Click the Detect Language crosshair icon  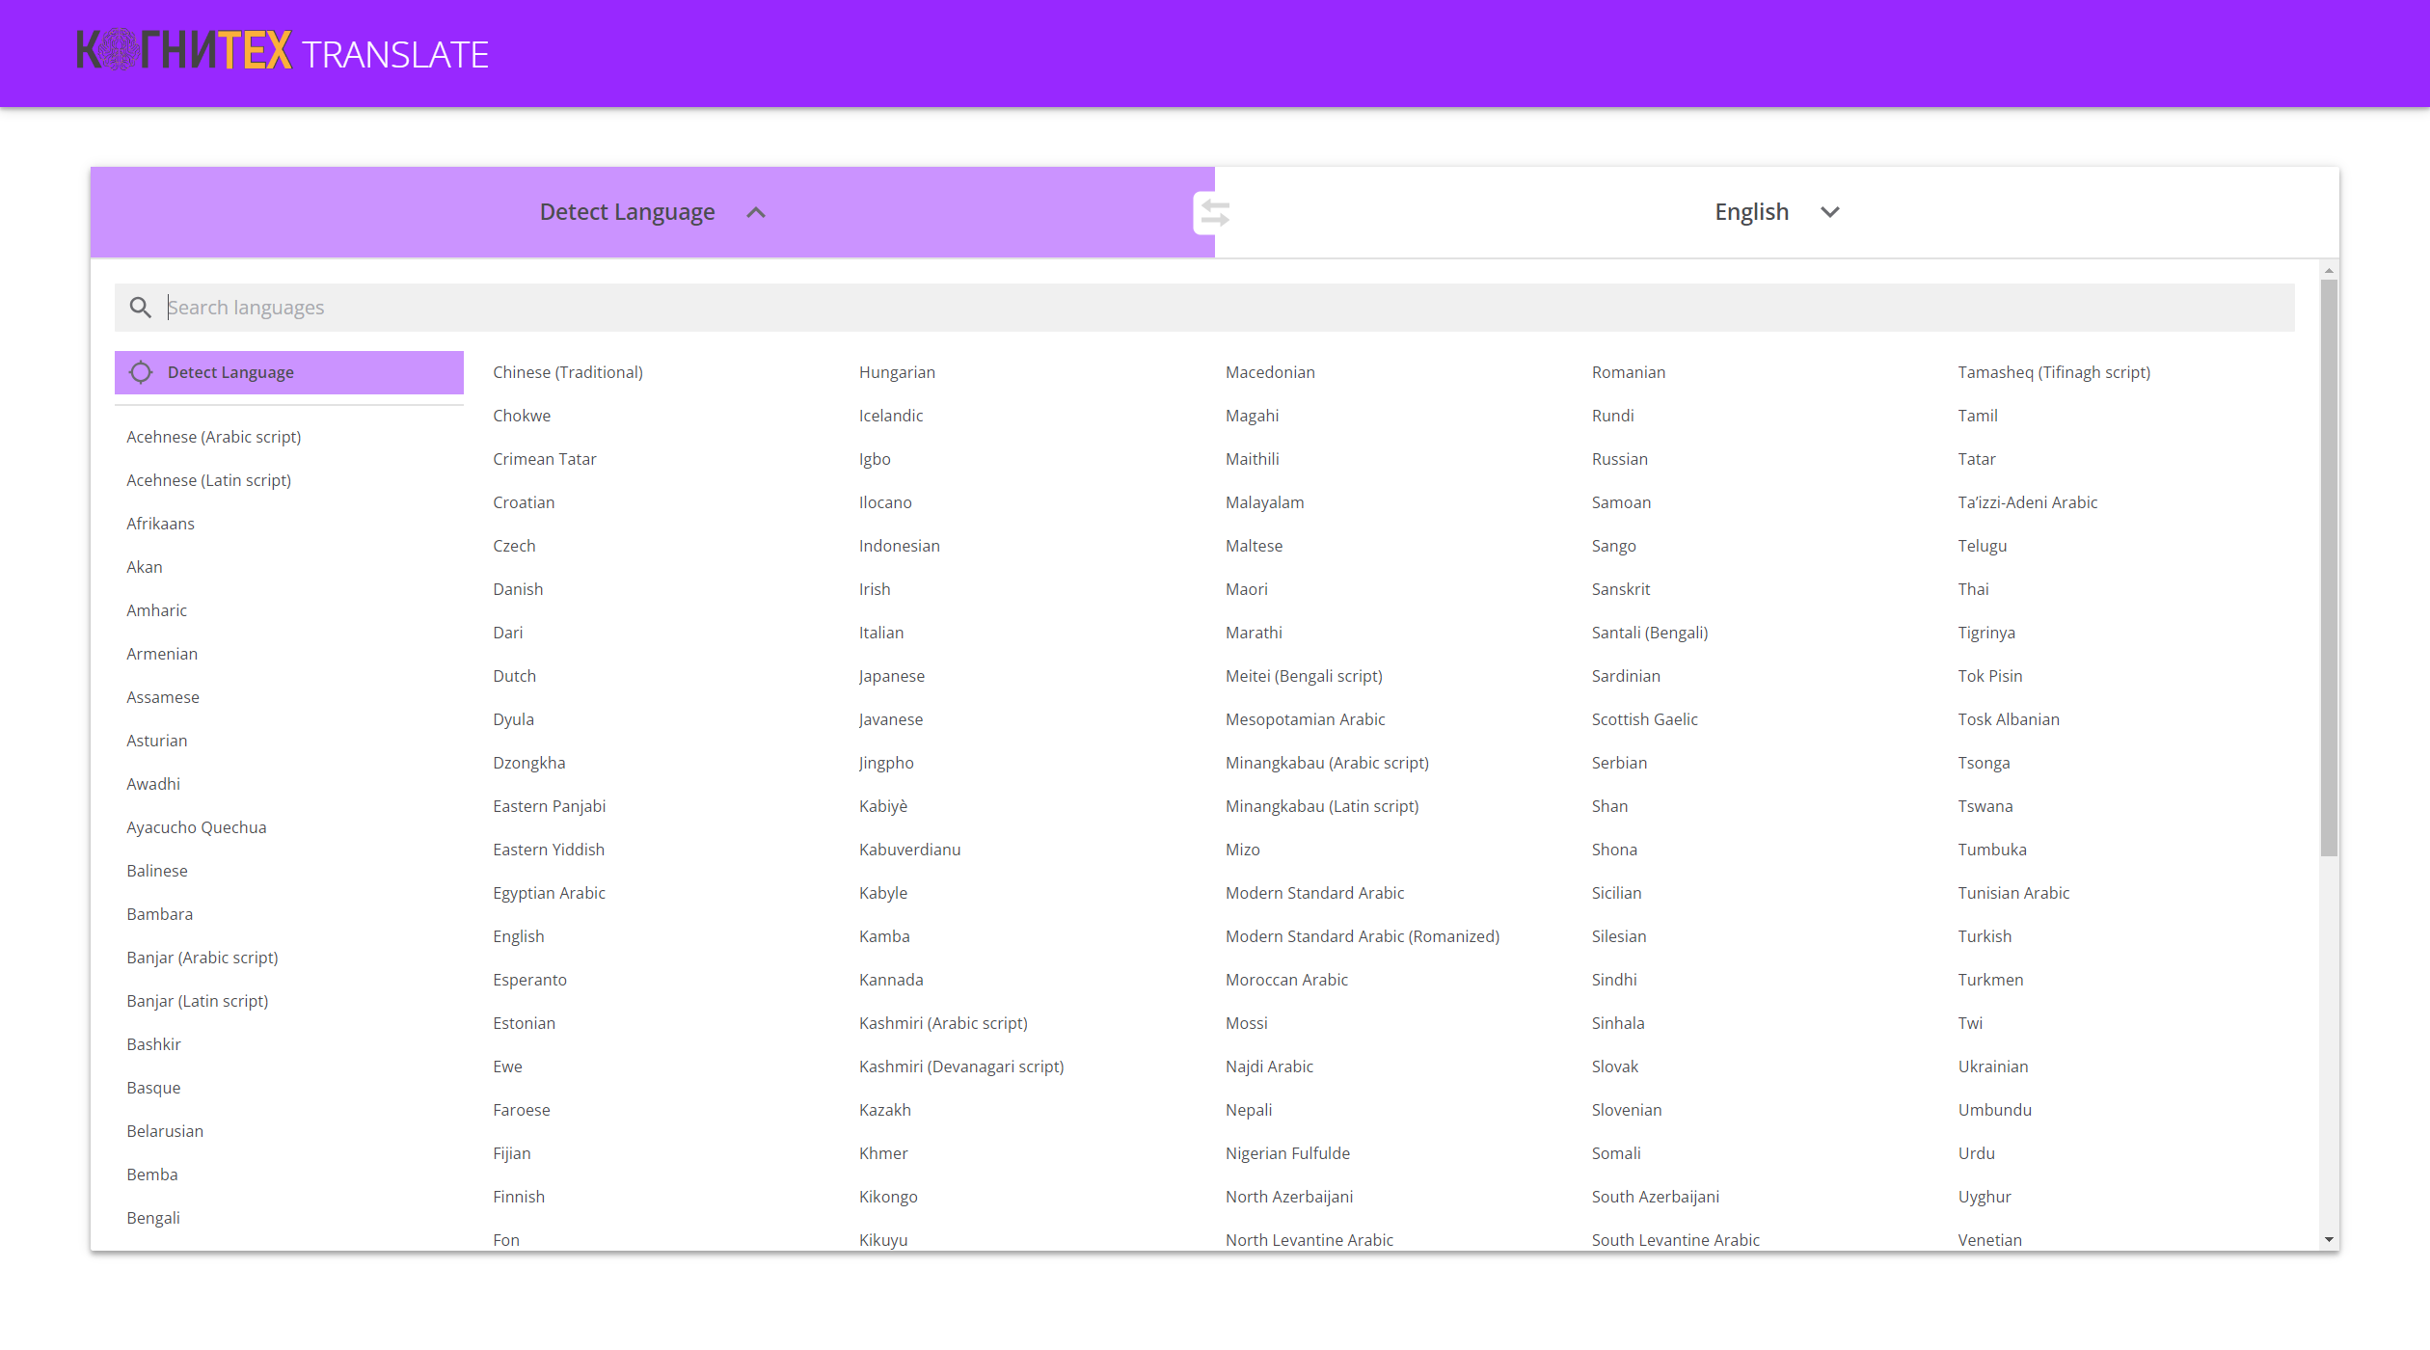point(141,372)
